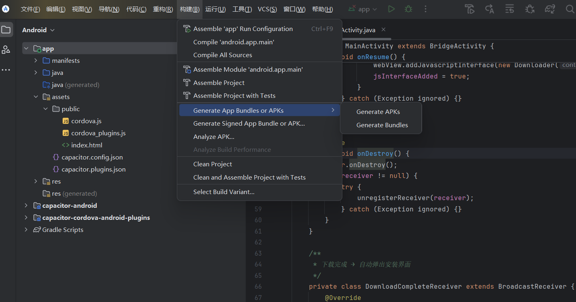Open the 重构(R) menu
Viewport: 576px width, 302px height.
163,9
